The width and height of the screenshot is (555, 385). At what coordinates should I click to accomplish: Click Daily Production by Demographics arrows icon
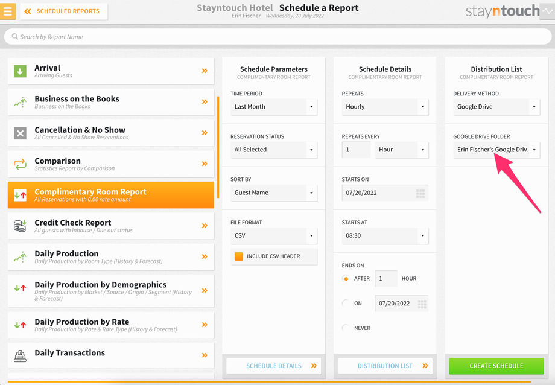20,288
